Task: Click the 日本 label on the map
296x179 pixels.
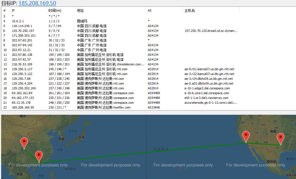Action: coord(82,137)
